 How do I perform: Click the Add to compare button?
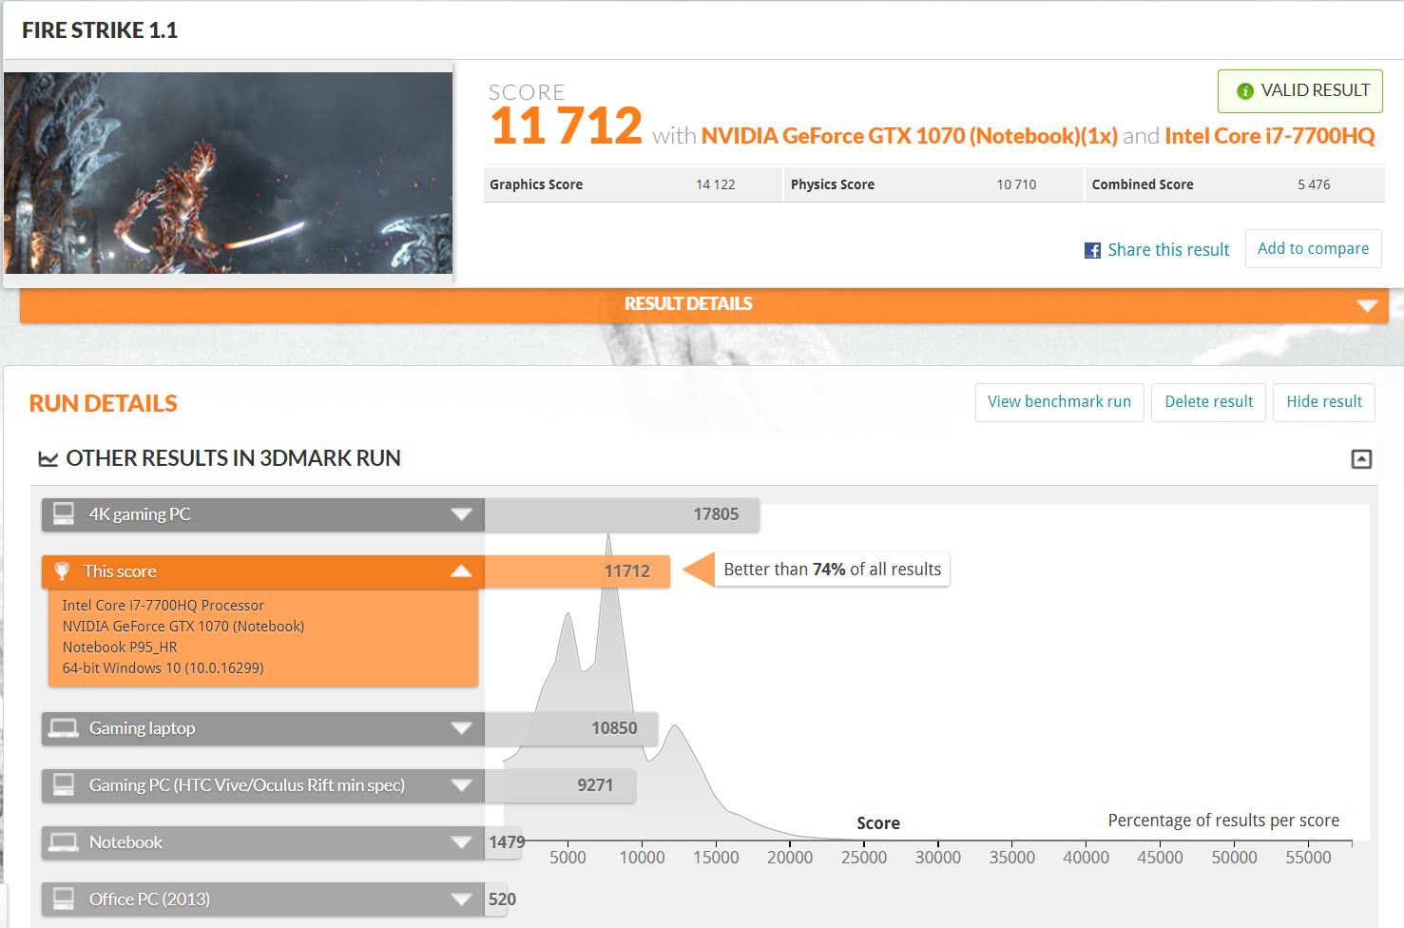click(1313, 248)
